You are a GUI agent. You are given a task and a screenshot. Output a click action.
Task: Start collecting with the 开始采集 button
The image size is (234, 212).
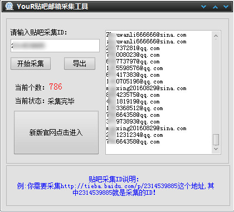tap(31, 63)
